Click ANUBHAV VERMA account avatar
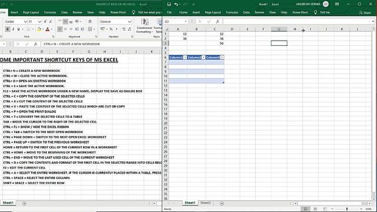The height and width of the screenshot is (212, 377). (x=326, y=4)
